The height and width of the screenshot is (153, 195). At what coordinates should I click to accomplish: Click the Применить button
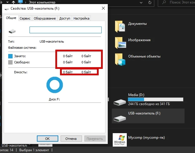[x=95, y=138]
